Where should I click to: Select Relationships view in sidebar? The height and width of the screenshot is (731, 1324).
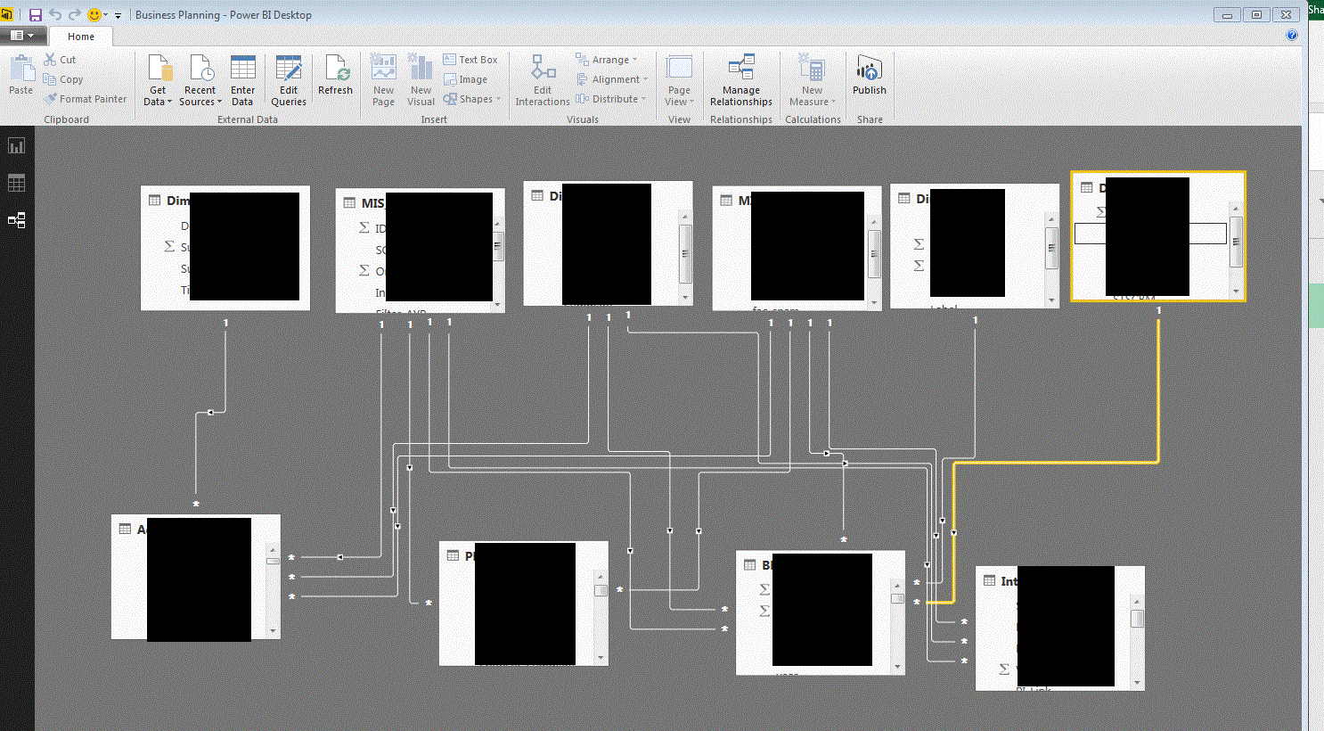click(17, 220)
